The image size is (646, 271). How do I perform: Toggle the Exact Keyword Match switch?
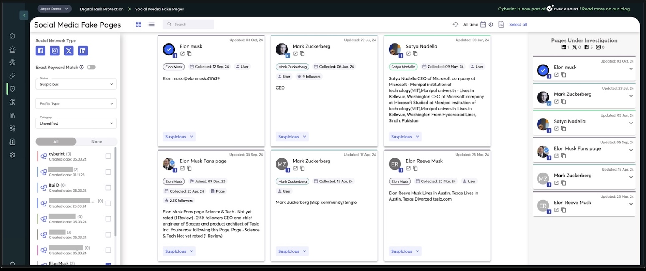pyautogui.click(x=91, y=67)
